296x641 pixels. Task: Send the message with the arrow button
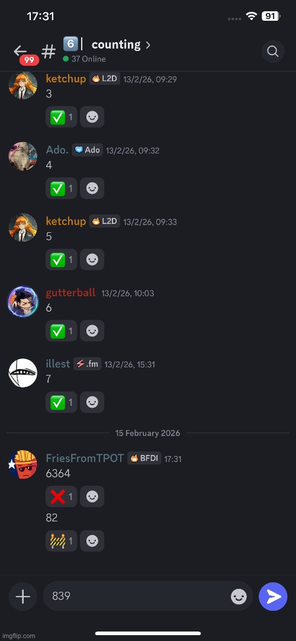pyautogui.click(x=273, y=597)
